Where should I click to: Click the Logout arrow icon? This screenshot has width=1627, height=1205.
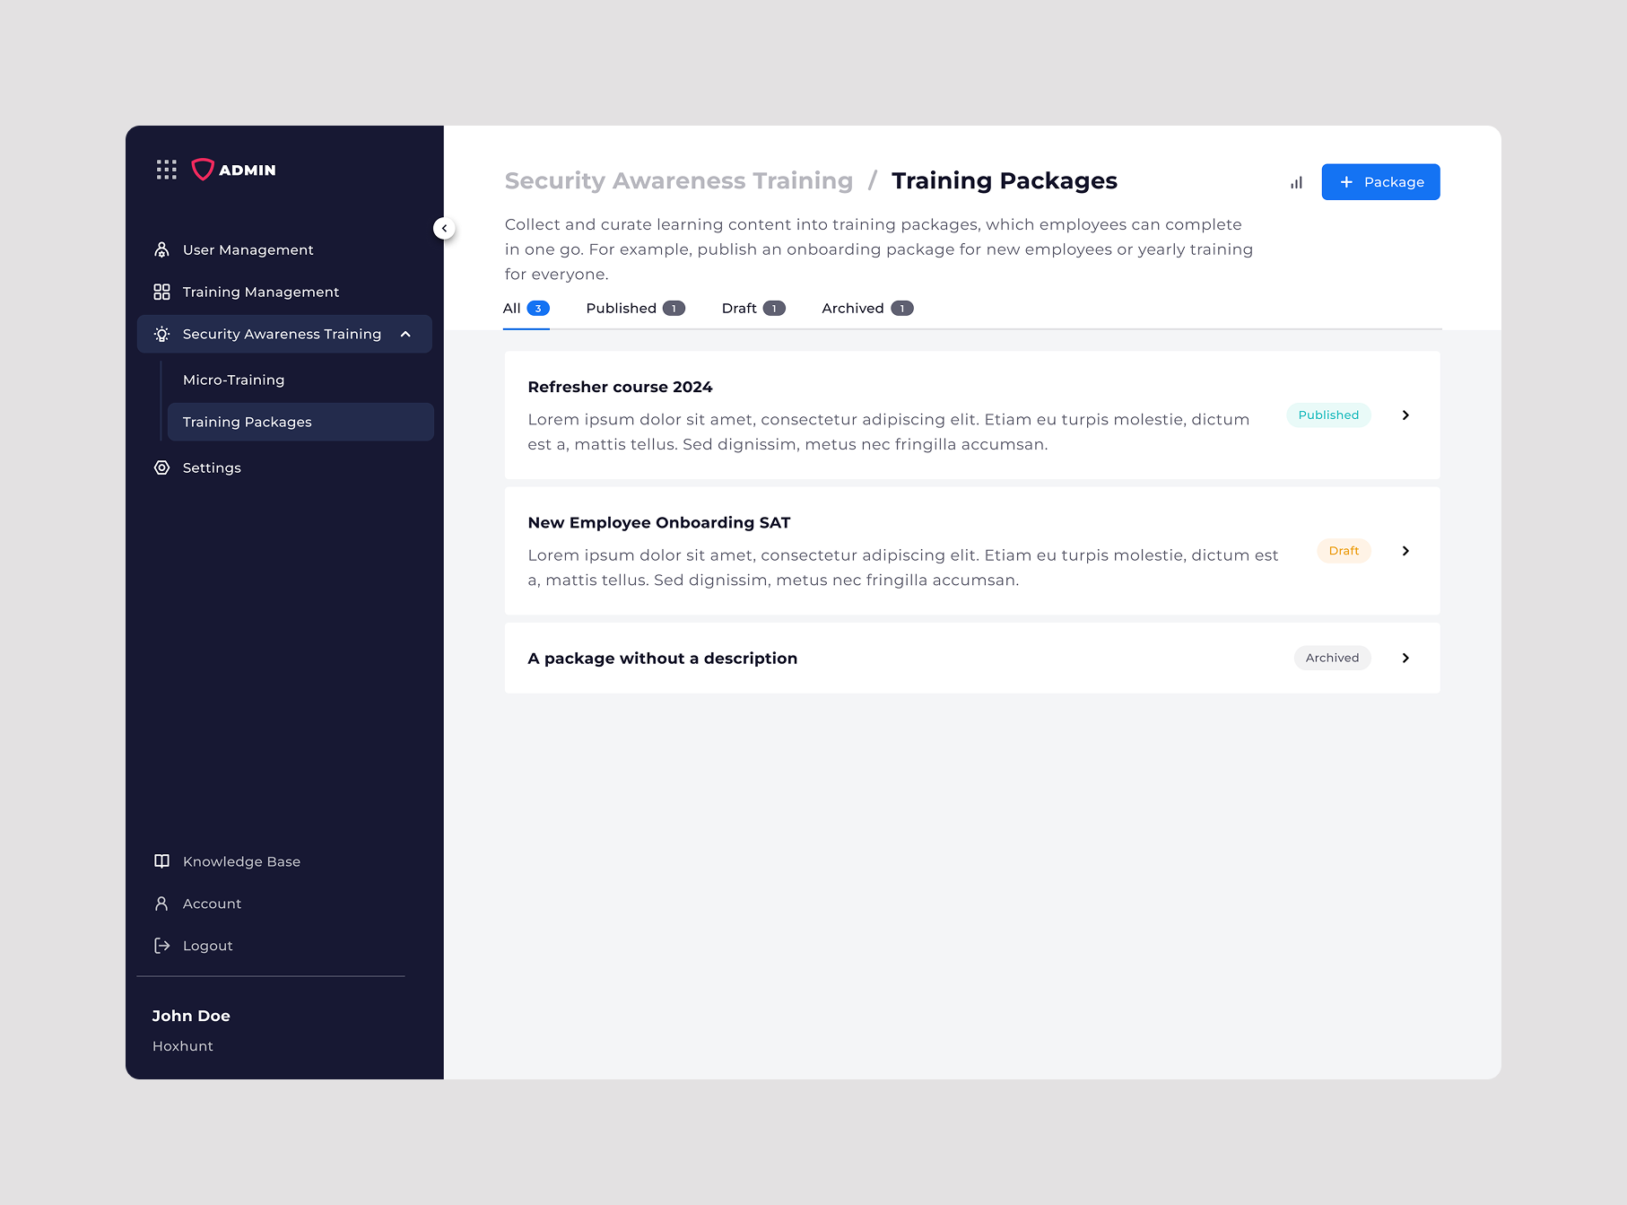click(x=161, y=946)
